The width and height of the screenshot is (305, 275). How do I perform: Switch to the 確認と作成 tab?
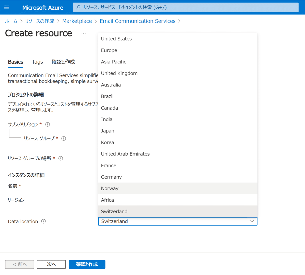63,62
